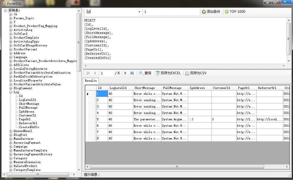The height and width of the screenshot is (180, 293).
Task: Select ShortMessage column under Log
Action: pyautogui.click(x=29, y=104)
